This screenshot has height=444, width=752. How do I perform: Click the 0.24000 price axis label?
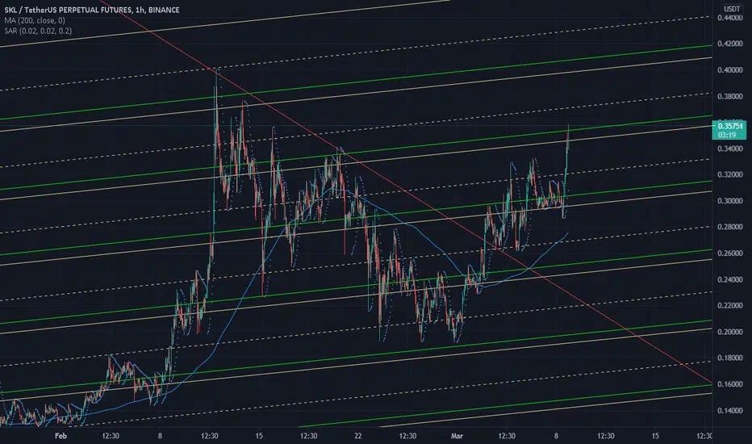tap(730, 279)
